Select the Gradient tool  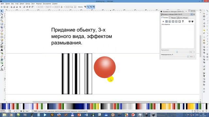(x=2, y=63)
